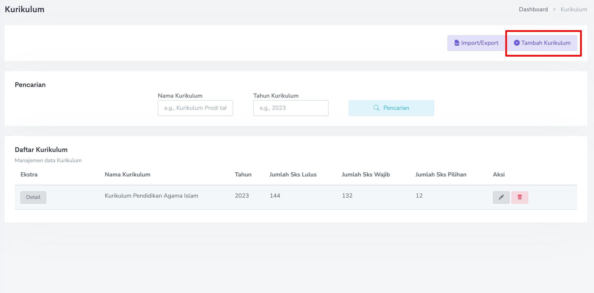Image resolution: width=594 pixels, height=293 pixels.
Task: Click the plus icon on Tambah Kurikulum
Action: (x=516, y=43)
